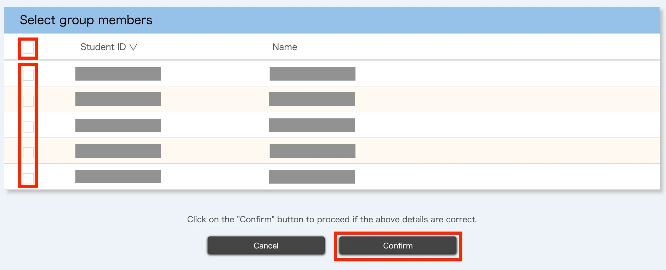Viewport: 666px width, 270px height.
Task: Check the second student row checkbox
Action: 28,101
